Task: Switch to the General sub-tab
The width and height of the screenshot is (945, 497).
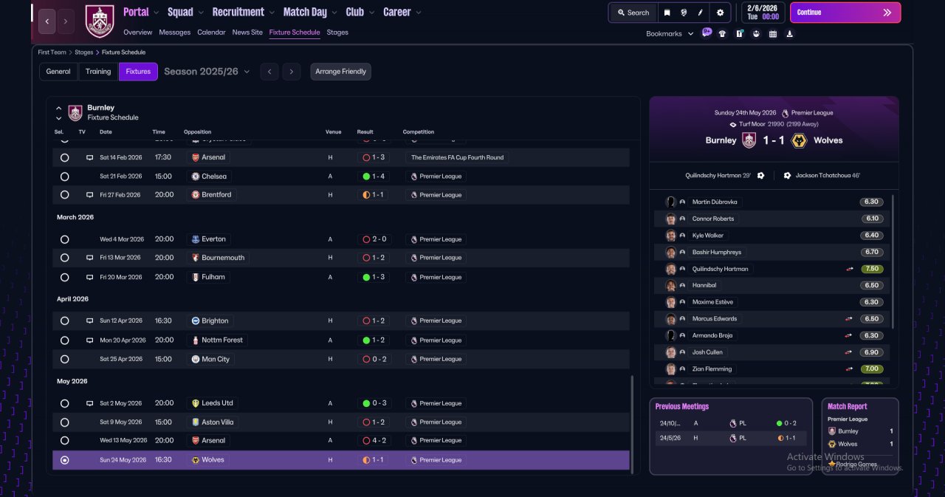Action: point(58,72)
